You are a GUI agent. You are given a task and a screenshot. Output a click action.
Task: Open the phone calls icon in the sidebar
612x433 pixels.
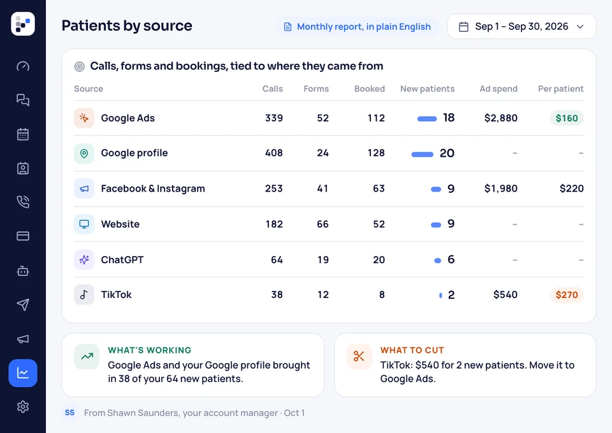click(23, 202)
